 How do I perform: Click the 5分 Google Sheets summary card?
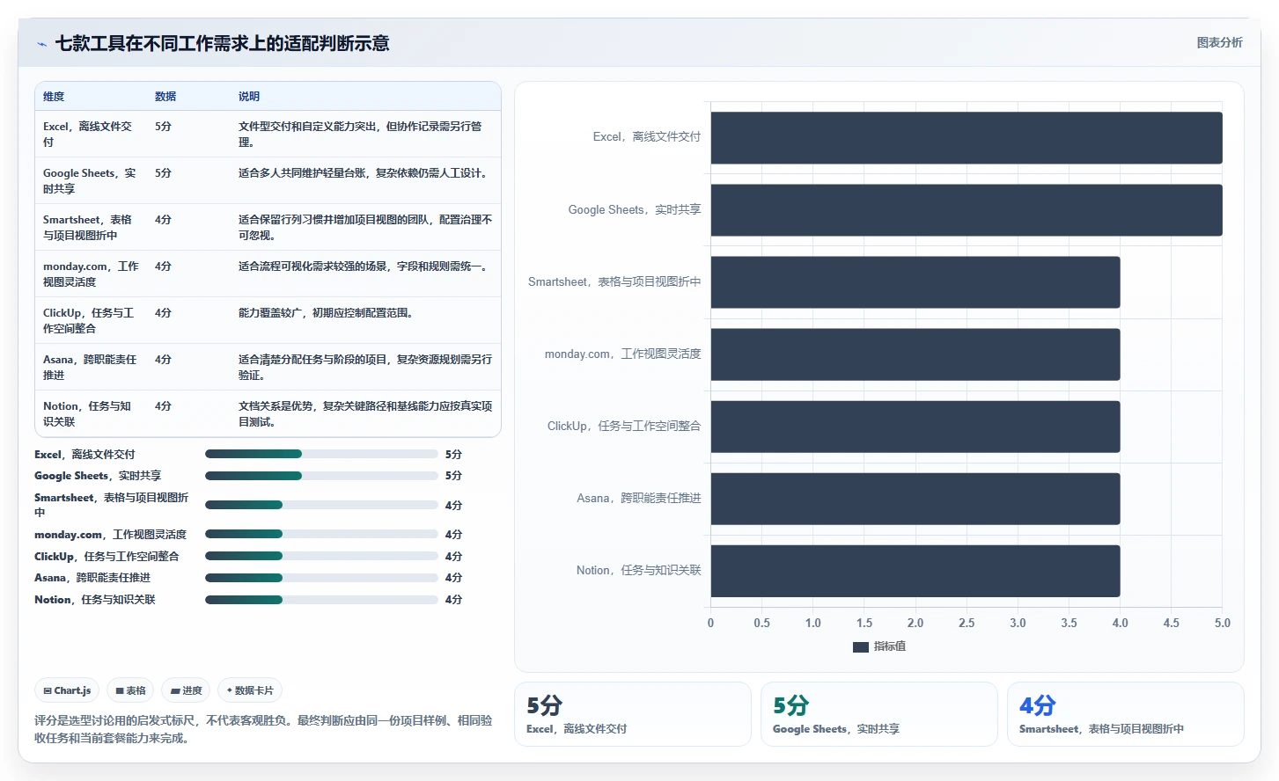click(x=879, y=714)
